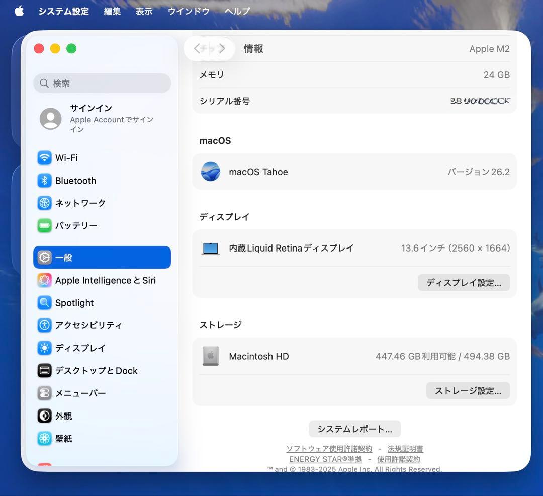Click the 検索 search field
This screenshot has width=543, height=496.
(x=102, y=83)
